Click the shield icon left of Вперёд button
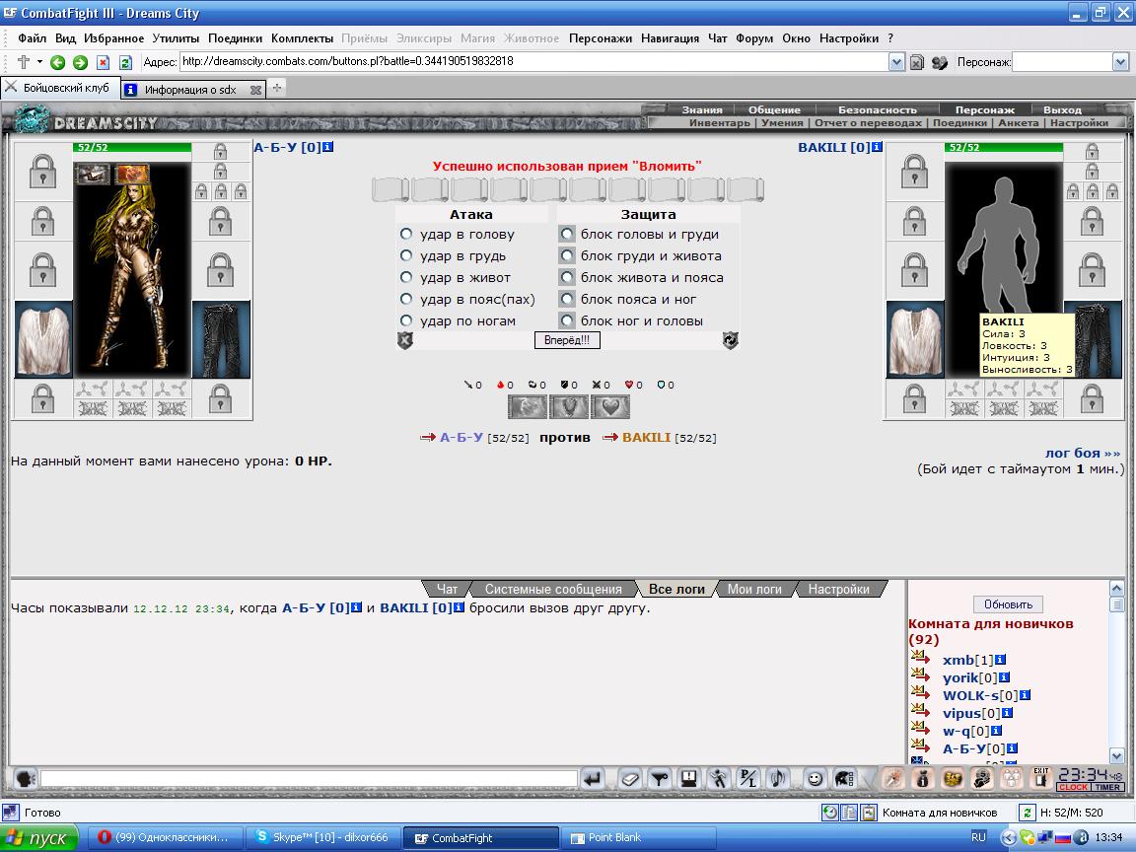Viewport: 1136px width, 852px height. (x=405, y=340)
